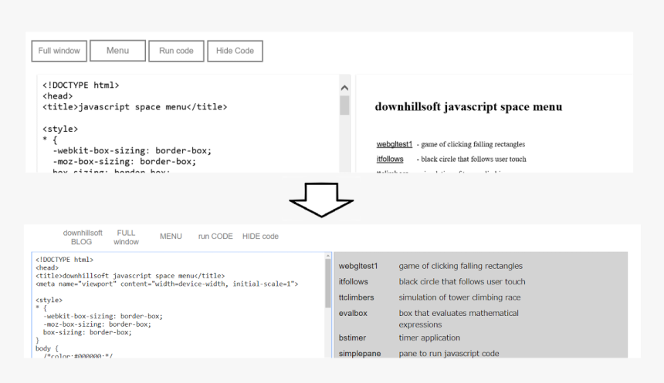Open the simplepane entry in gray list
The width and height of the screenshot is (664, 383).
(357, 353)
